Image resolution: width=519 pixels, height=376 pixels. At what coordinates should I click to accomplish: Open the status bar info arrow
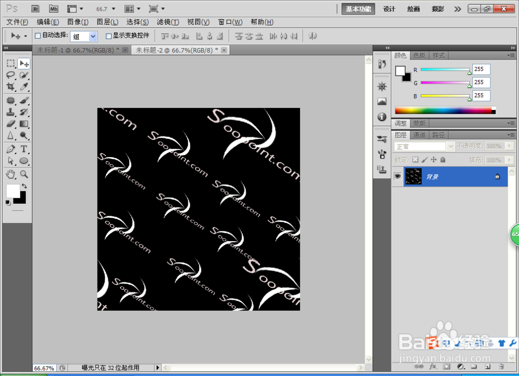158,367
